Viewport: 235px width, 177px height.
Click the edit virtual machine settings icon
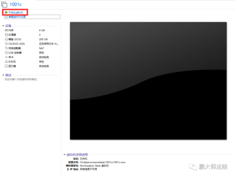click(7, 17)
